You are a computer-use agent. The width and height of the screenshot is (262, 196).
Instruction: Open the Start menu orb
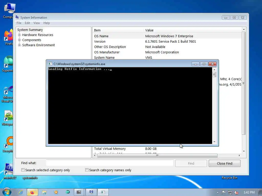click(7, 192)
